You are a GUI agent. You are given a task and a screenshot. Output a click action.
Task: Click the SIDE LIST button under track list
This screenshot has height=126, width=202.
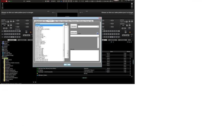point(85,78)
